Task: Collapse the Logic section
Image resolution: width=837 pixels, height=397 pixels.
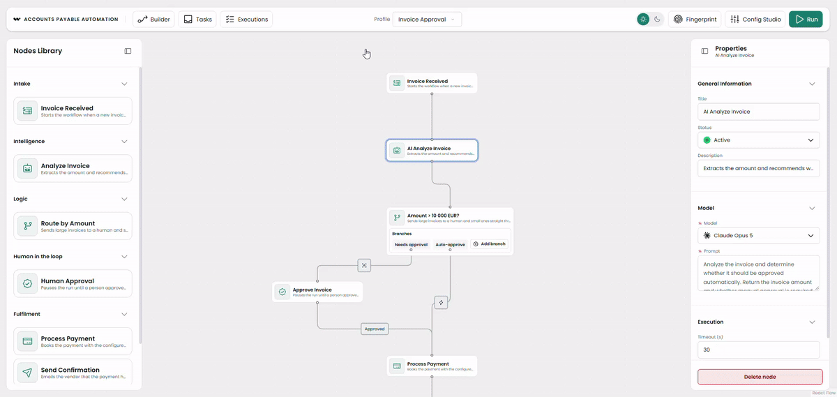Action: tap(125, 199)
